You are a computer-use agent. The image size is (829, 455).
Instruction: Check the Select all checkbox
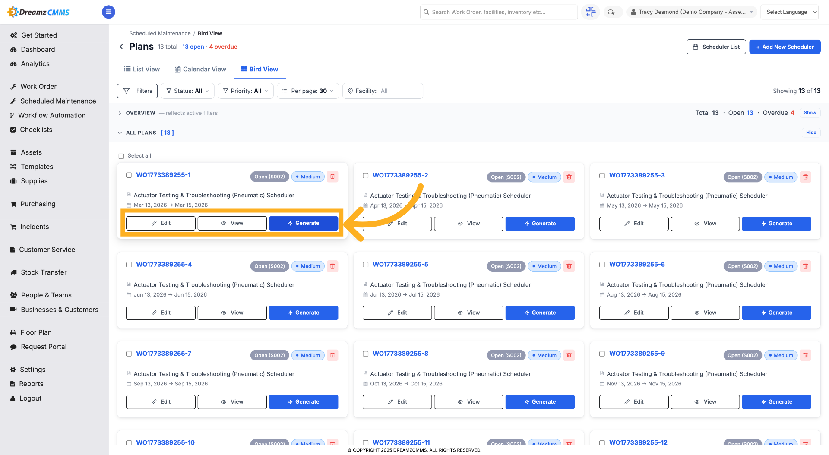pyautogui.click(x=121, y=156)
